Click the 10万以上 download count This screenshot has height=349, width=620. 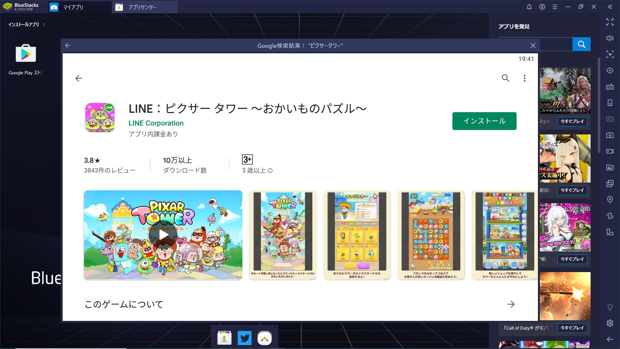pyautogui.click(x=177, y=160)
